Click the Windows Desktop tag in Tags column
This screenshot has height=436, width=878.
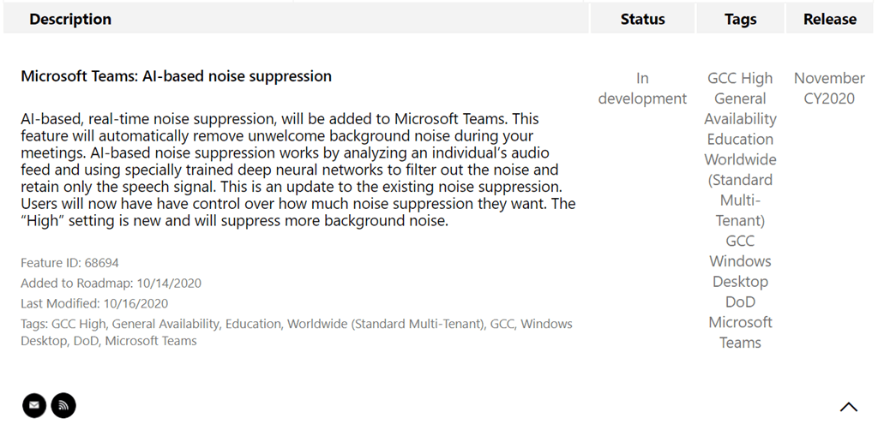[x=740, y=272]
